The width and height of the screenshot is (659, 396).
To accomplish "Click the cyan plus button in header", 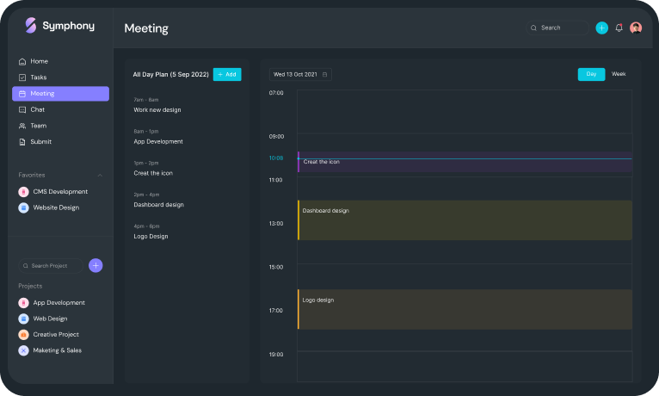I will click(x=601, y=28).
